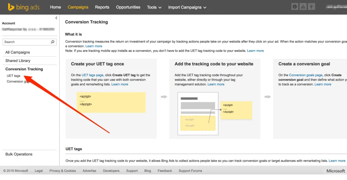Viewport: 347px width, 180px height.
Task: Select UET tags in the sidebar
Action: click(x=14, y=76)
